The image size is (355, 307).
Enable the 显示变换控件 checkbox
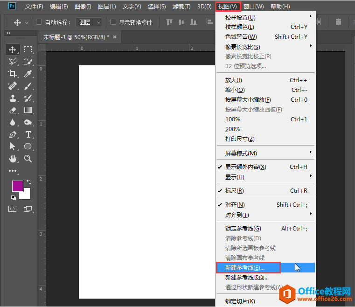pyautogui.click(x=113, y=22)
